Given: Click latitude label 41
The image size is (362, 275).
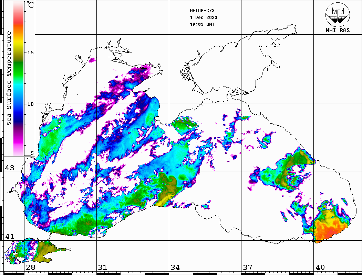Looking at the screenshot, I should [x=10, y=236].
